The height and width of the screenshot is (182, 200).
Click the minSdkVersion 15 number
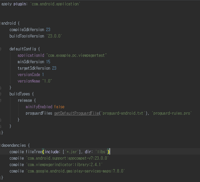(x=48, y=62)
